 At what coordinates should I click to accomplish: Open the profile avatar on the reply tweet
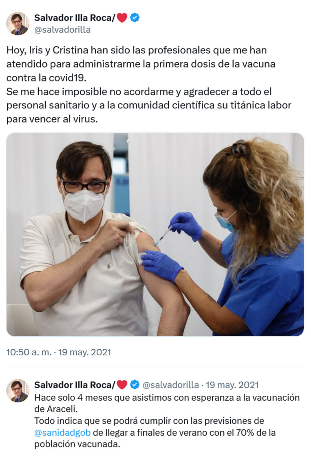[x=18, y=390]
